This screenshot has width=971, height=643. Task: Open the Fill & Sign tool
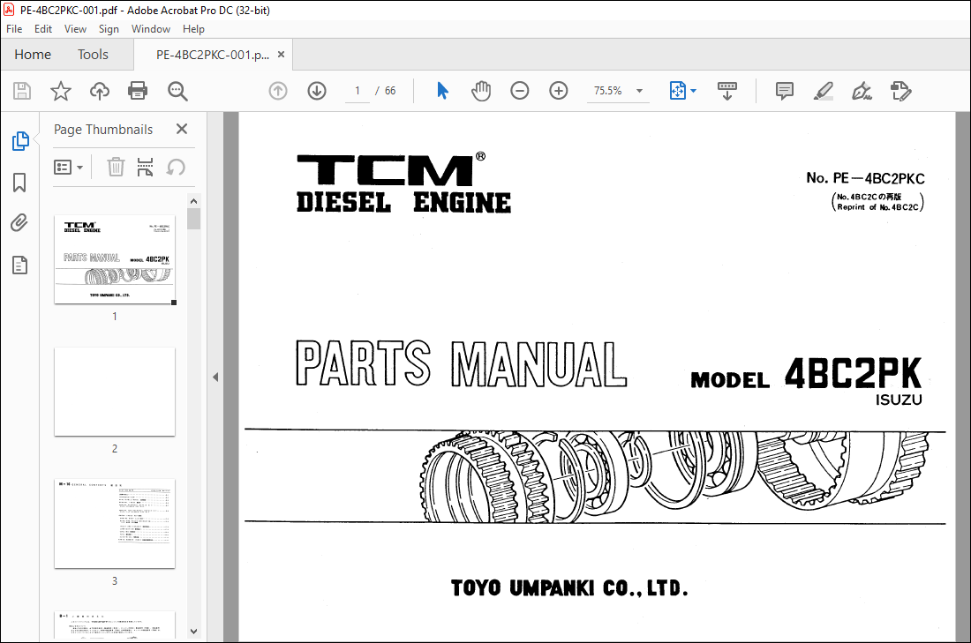click(x=862, y=91)
